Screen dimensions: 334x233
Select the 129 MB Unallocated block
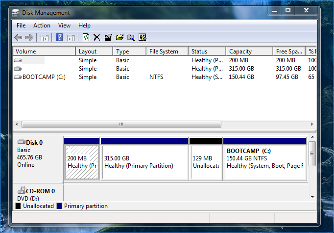click(x=206, y=162)
